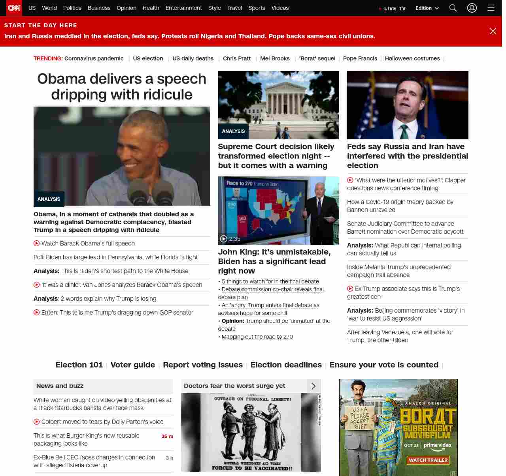506x476 pixels.
Task: Open the search magnifier icon
Action: pyautogui.click(x=453, y=8)
